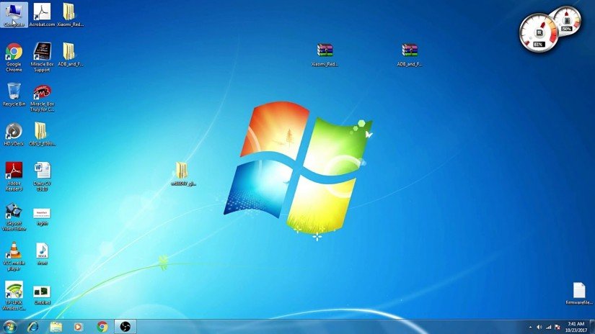The width and height of the screenshot is (595, 334).
Task: Open Windows Explorer from the taskbar
Action: click(56, 326)
